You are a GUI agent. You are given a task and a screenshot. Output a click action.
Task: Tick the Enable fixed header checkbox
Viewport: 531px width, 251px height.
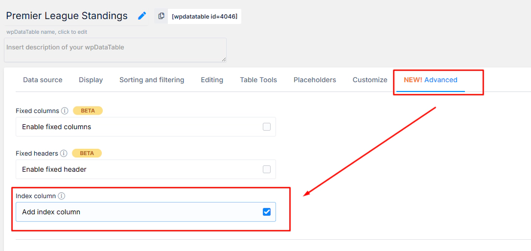[267, 169]
